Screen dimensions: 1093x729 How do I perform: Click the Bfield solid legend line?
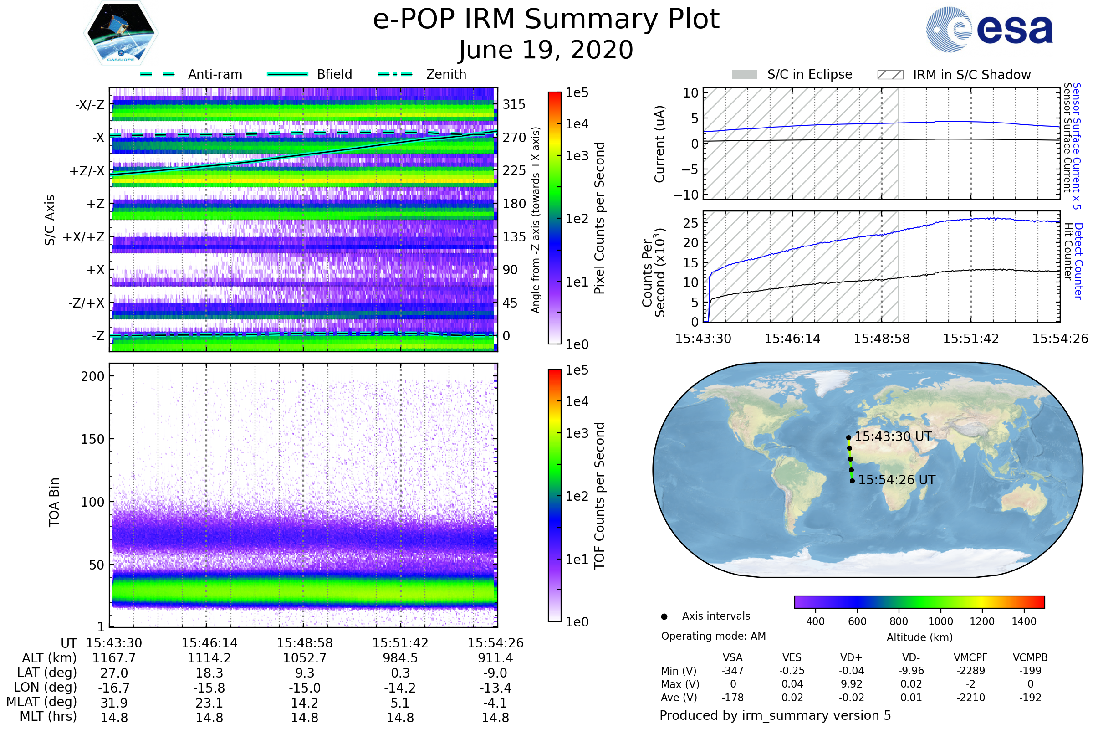[x=288, y=74]
